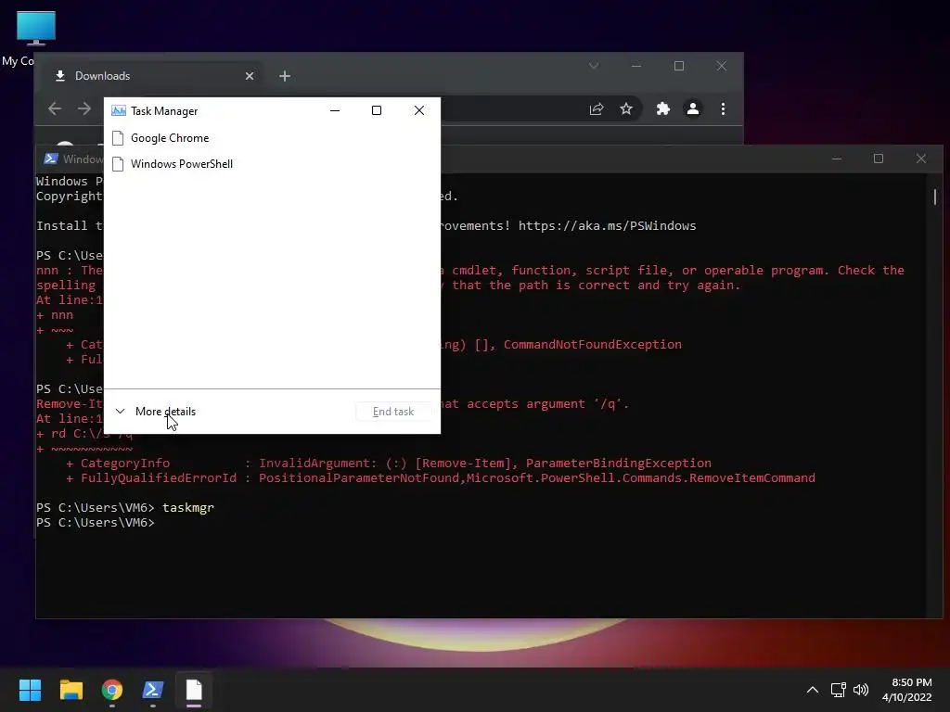Click the Task Manager title bar icon
Screen dimensions: 950x712
tap(119, 111)
